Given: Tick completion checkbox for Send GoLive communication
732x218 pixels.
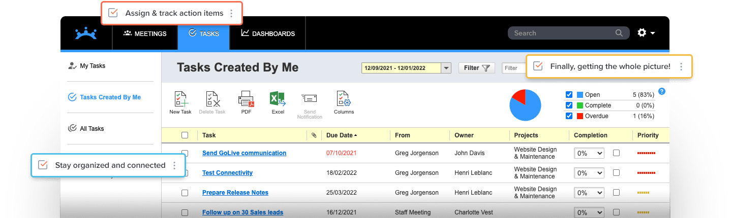Looking at the screenshot, I should 616,153.
